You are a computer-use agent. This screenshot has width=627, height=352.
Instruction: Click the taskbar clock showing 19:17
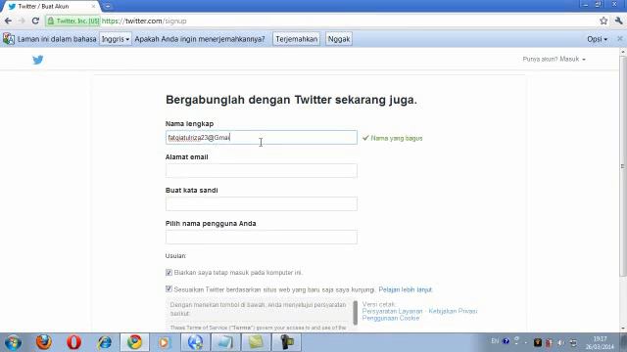pyautogui.click(x=600, y=343)
